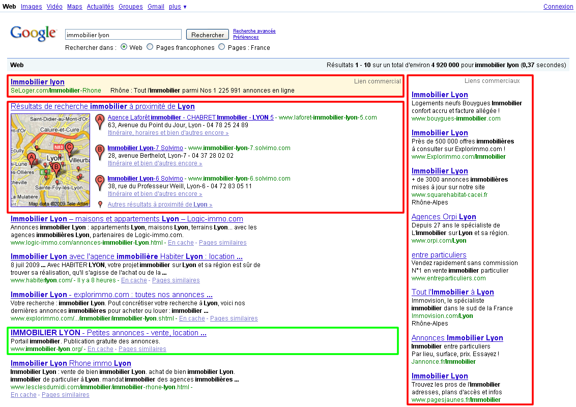Click the Connexion sign-in link

558,7
